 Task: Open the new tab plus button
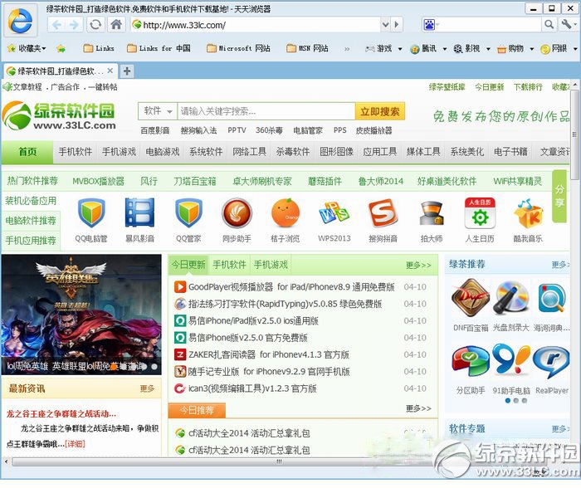coord(127,71)
